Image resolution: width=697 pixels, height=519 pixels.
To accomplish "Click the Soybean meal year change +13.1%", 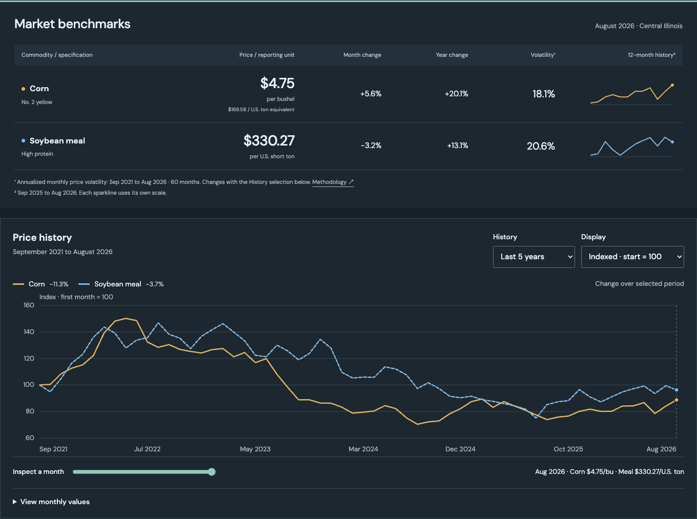I will click(458, 146).
